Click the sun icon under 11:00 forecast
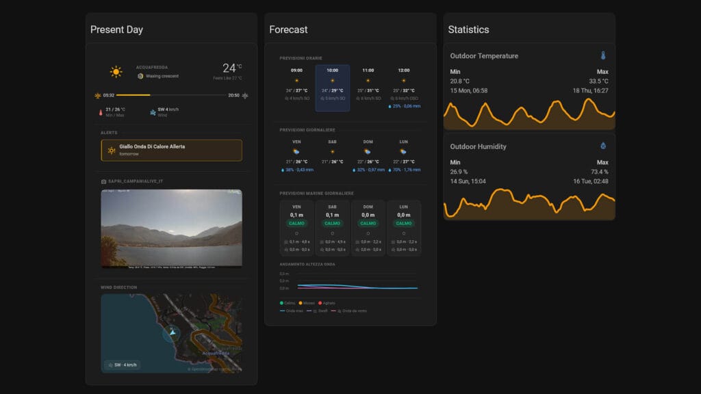 [x=368, y=81]
